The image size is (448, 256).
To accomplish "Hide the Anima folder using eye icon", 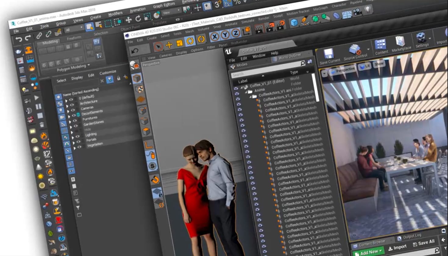I will 236,94.
